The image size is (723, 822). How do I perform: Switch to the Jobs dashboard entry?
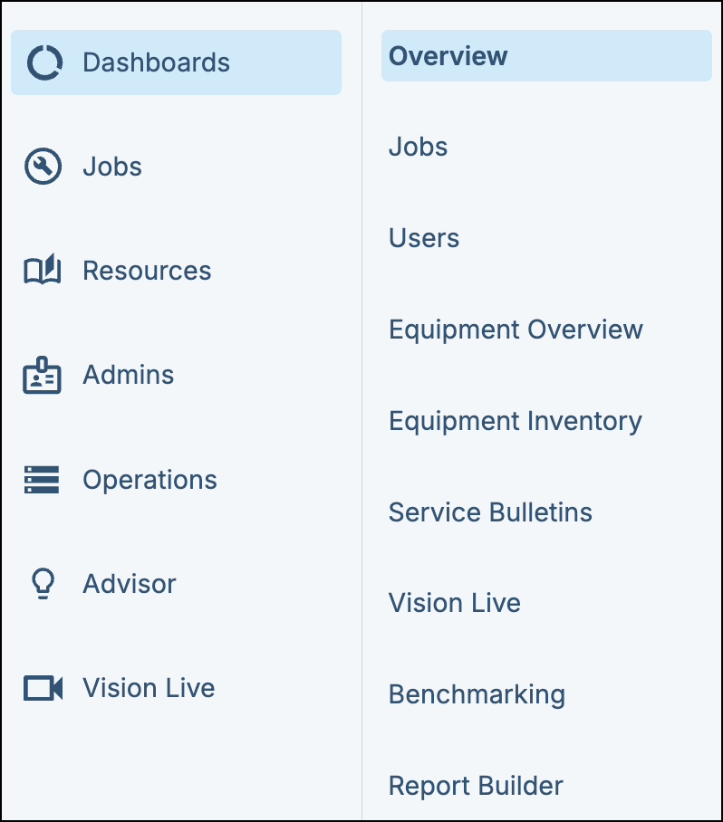[418, 147]
